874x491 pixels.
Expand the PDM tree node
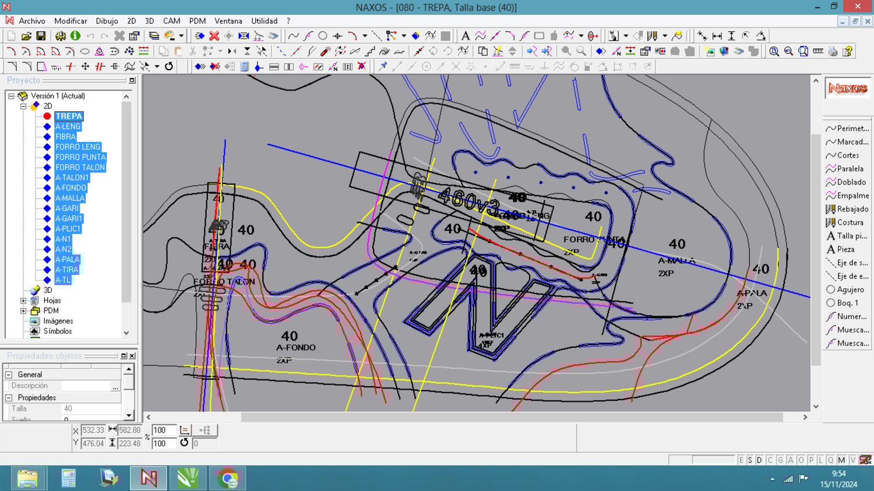coord(23,311)
